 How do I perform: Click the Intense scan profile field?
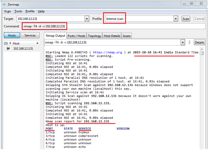(x=139, y=19)
